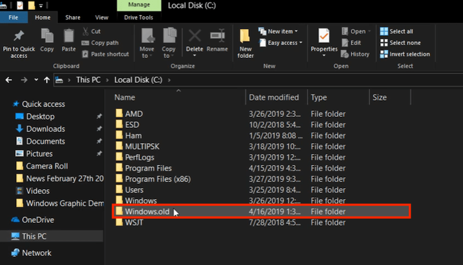
Task: Open the Copy to tool
Action: click(168, 43)
